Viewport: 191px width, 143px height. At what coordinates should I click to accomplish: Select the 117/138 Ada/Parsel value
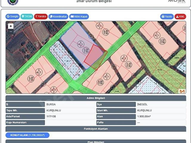pyautogui.click(x=51, y=116)
